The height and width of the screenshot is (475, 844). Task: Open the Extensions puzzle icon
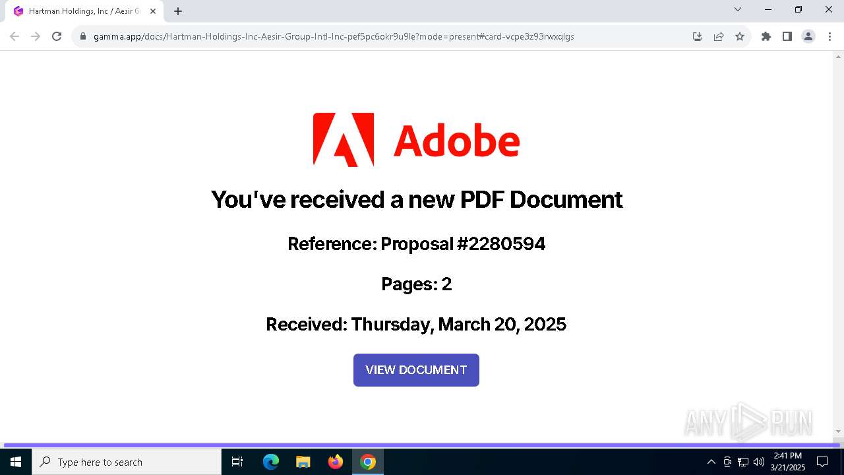pyautogui.click(x=766, y=36)
